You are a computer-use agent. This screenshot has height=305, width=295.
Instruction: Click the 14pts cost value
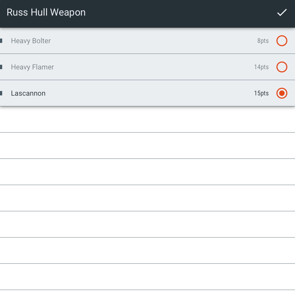(261, 67)
